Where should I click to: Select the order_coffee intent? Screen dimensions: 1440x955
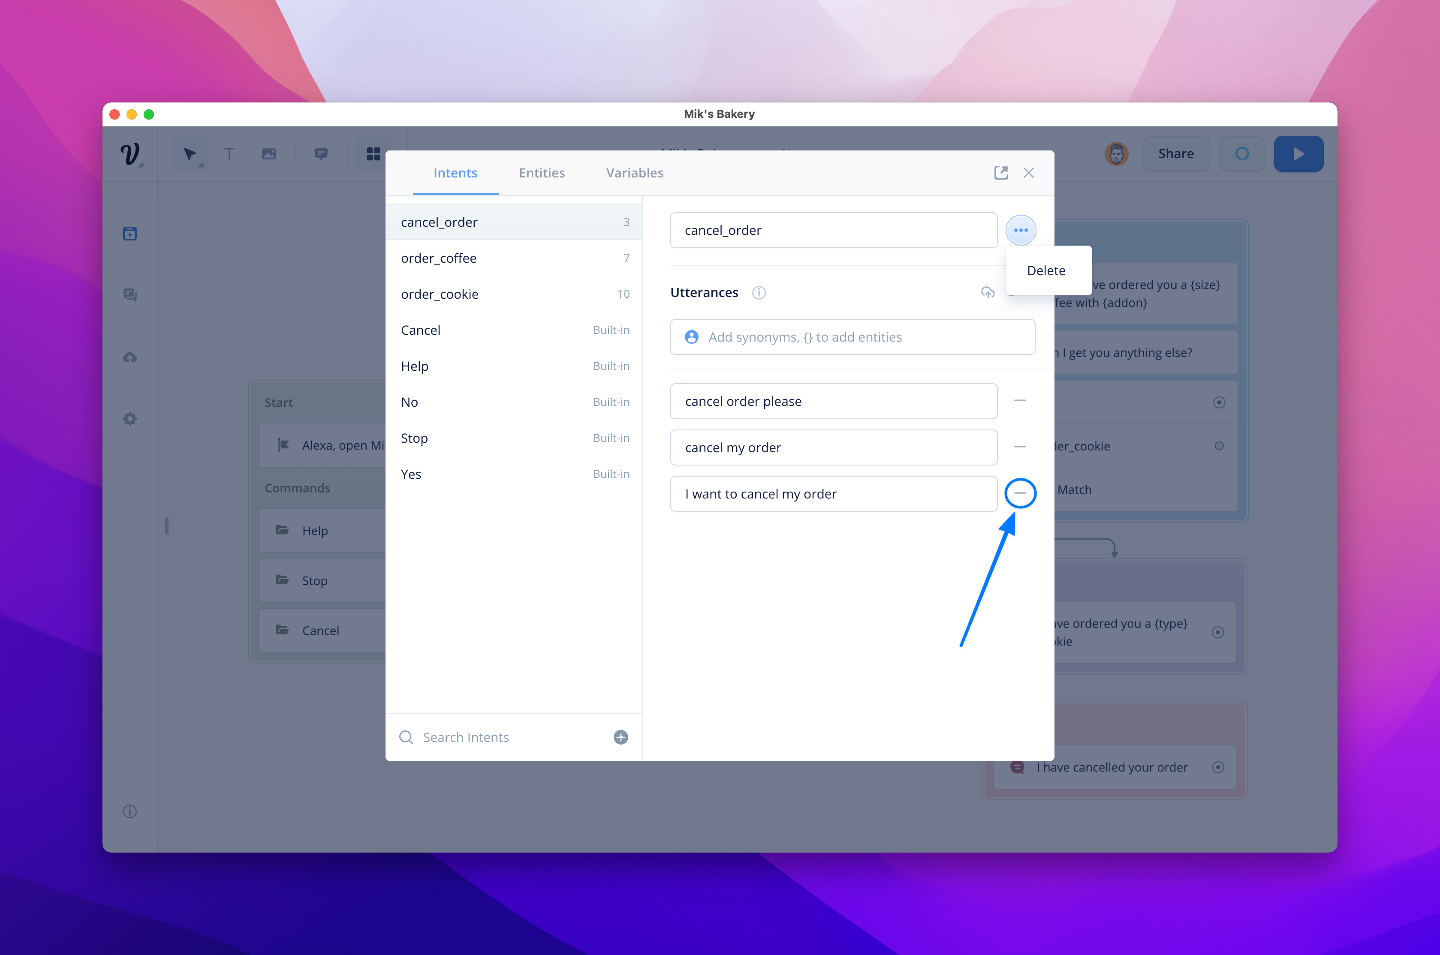click(x=514, y=258)
